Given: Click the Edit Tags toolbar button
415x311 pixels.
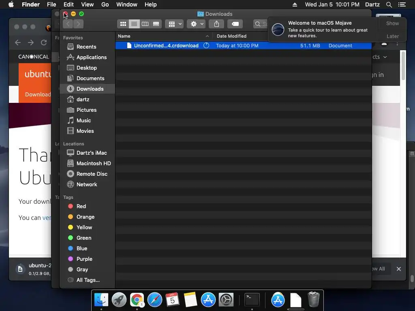Looking at the screenshot, I should (235, 24).
